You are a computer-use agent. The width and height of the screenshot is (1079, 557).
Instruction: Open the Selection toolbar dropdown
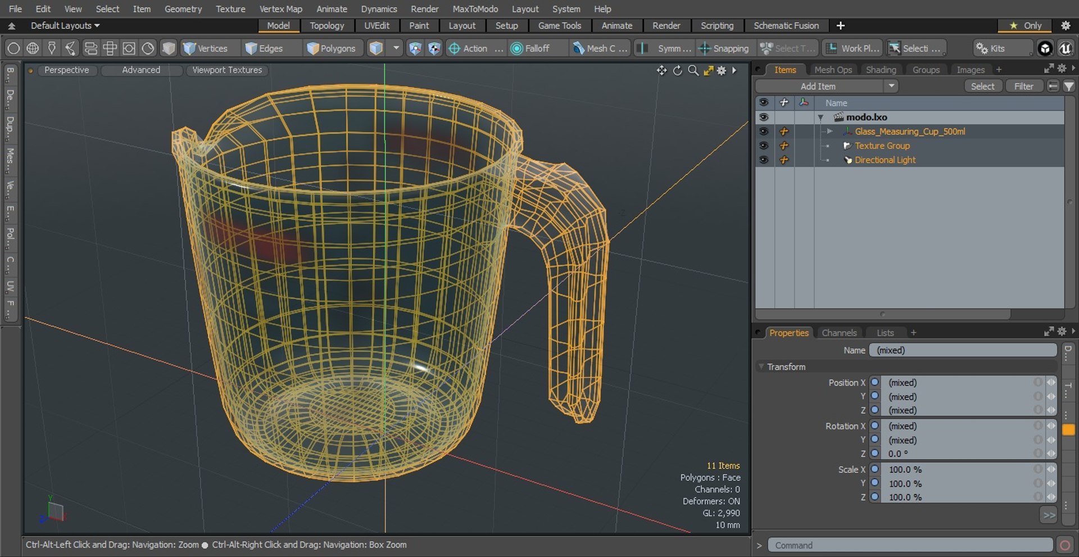pyautogui.click(x=916, y=48)
